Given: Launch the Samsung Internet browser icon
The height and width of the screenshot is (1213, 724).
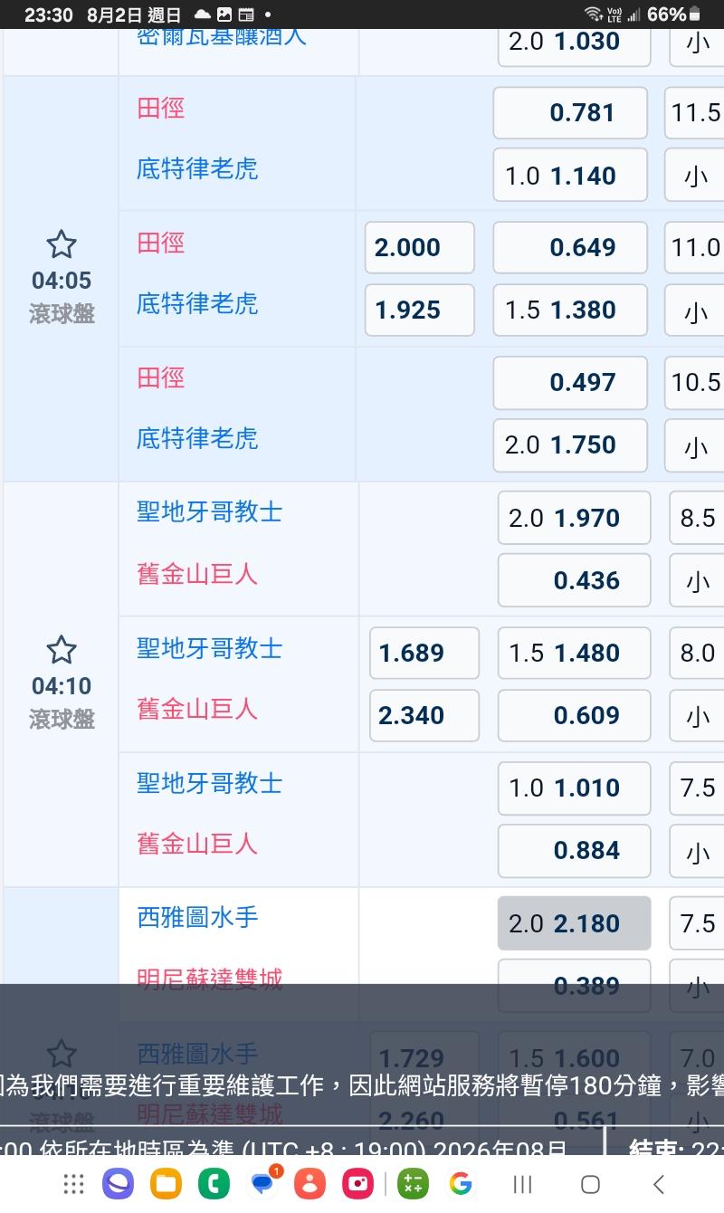Looking at the screenshot, I should 118,1183.
